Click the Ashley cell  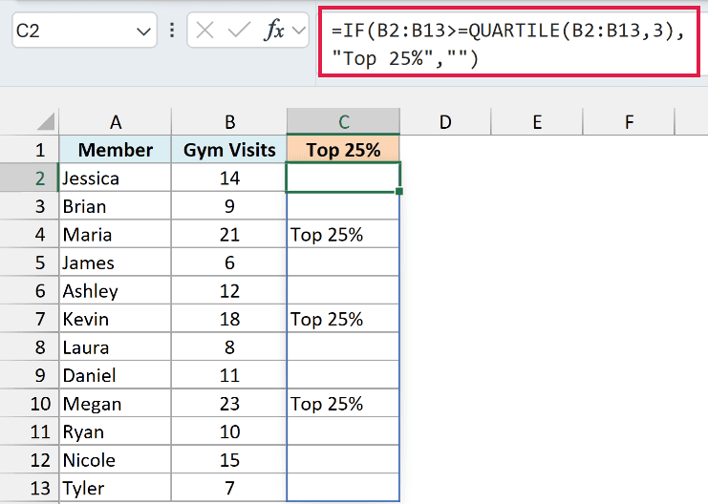tap(116, 290)
